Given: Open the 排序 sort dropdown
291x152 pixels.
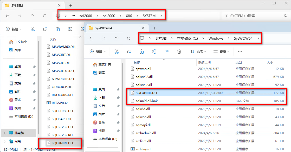Looking at the screenshot, I should (x=198, y=52).
